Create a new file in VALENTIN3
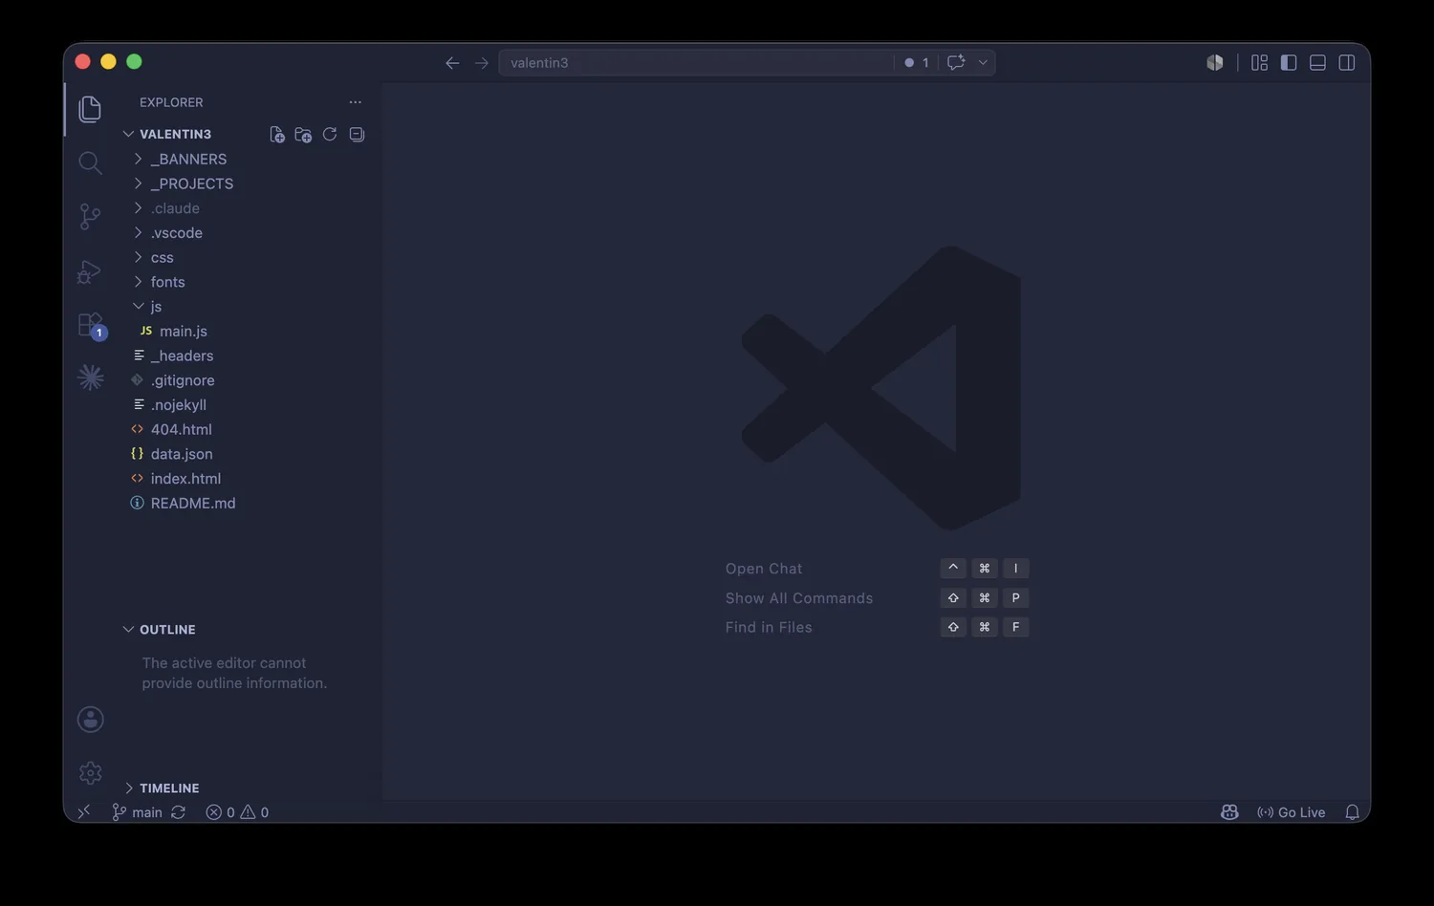Screen dimensions: 1434x906 click(277, 135)
